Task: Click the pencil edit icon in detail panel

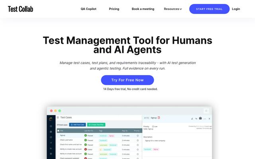Action: 192,119
